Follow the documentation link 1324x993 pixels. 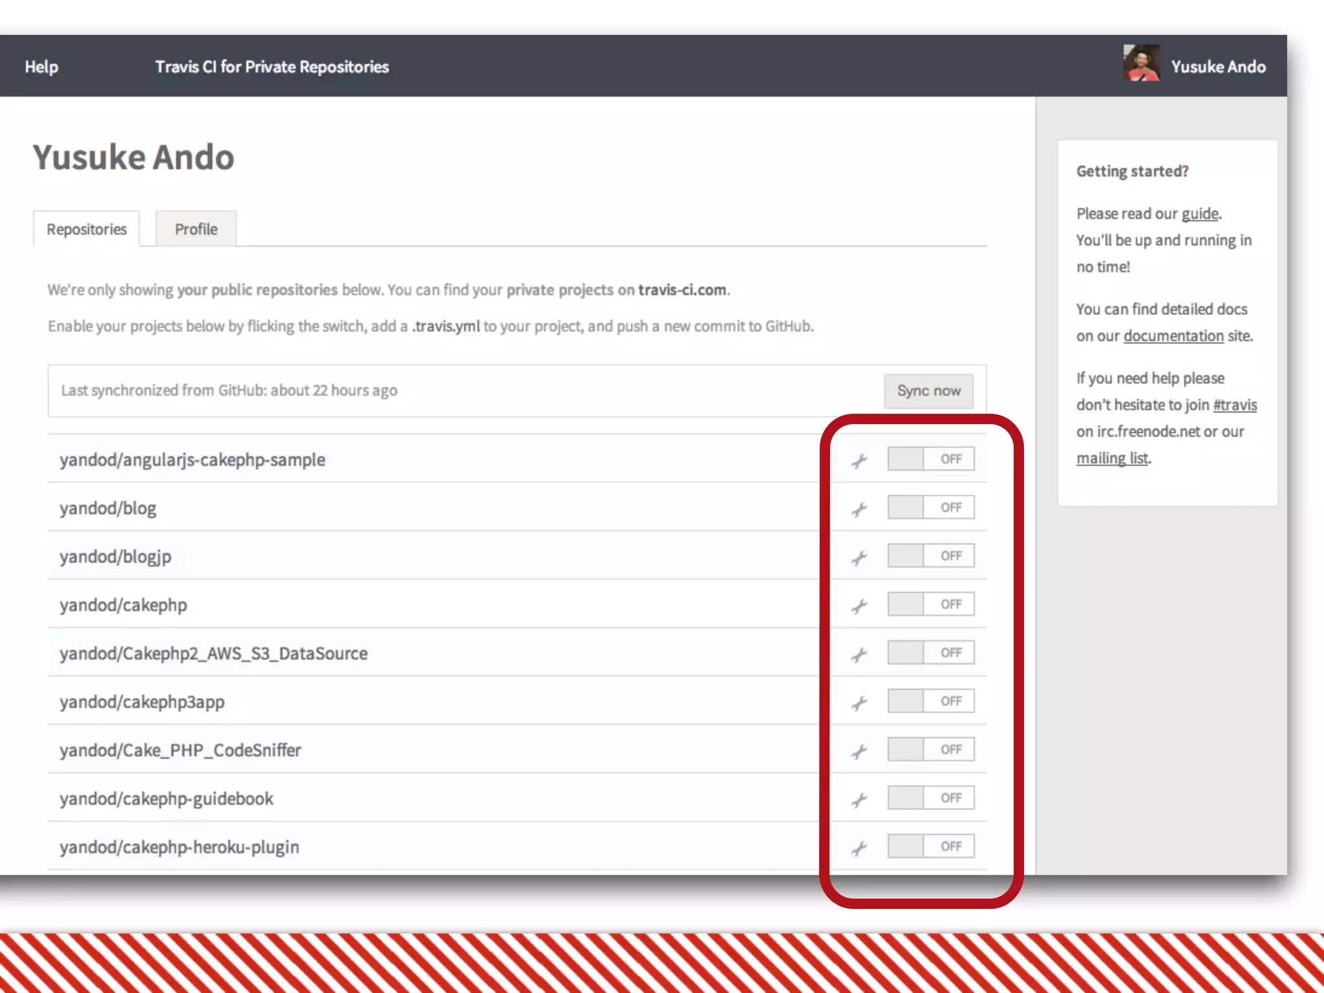point(1173,336)
